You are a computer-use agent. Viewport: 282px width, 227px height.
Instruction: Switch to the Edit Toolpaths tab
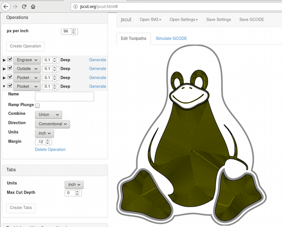(133, 38)
